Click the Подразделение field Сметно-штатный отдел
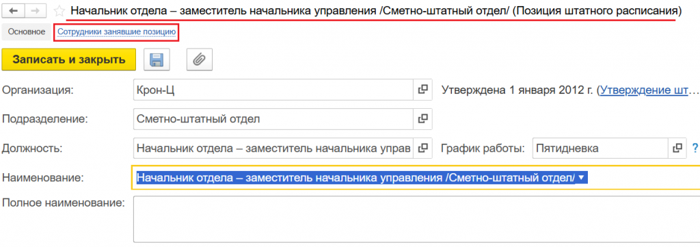Viewport: 700px width, 247px height. pos(273,119)
